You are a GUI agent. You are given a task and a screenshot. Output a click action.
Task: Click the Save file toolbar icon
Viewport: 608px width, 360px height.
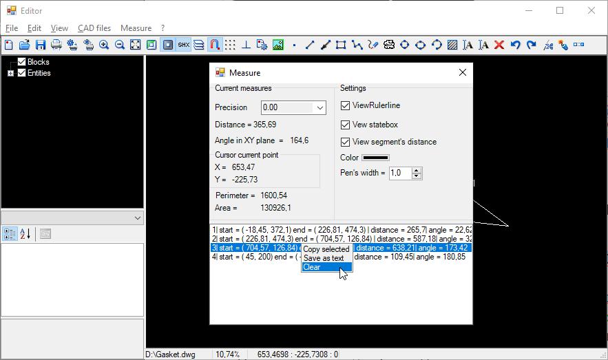[x=41, y=45]
